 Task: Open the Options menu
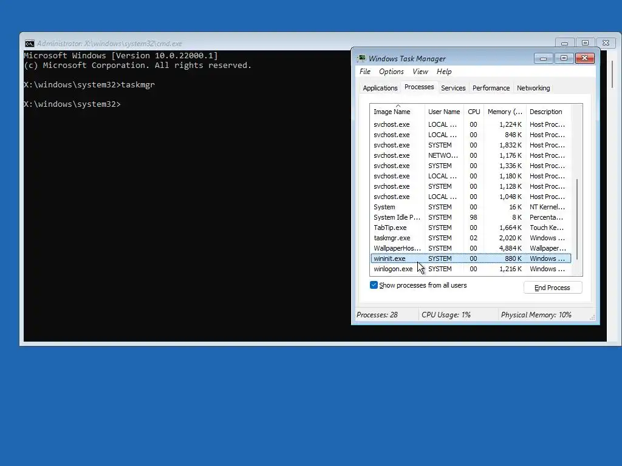point(391,72)
